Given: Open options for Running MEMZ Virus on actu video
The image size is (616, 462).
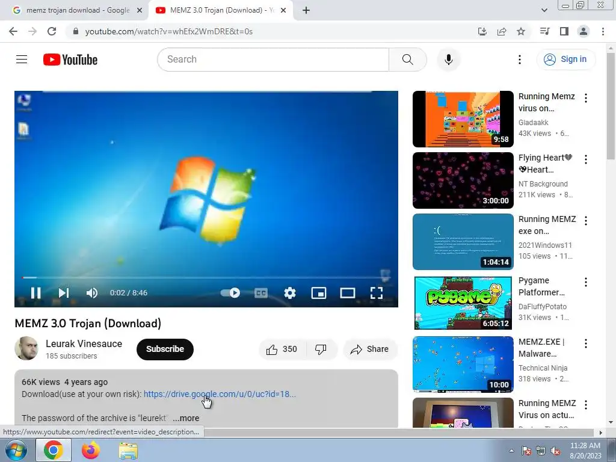Looking at the screenshot, I should point(585,405).
